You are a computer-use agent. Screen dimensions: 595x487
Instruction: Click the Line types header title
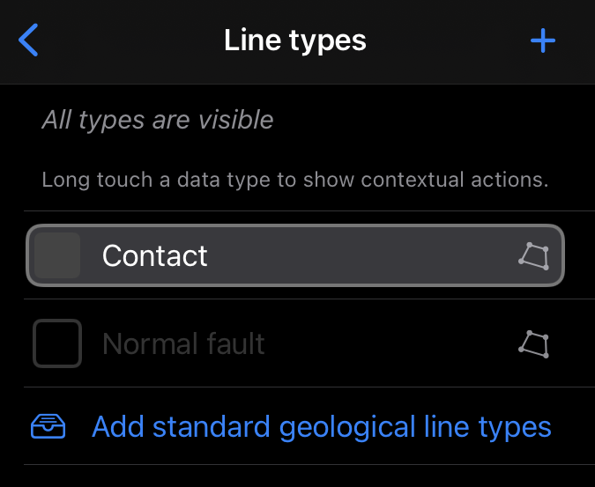tap(295, 41)
